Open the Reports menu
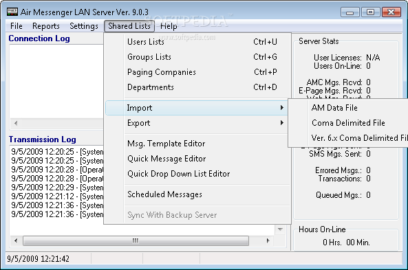The height and width of the screenshot is (270, 408). 46,26
